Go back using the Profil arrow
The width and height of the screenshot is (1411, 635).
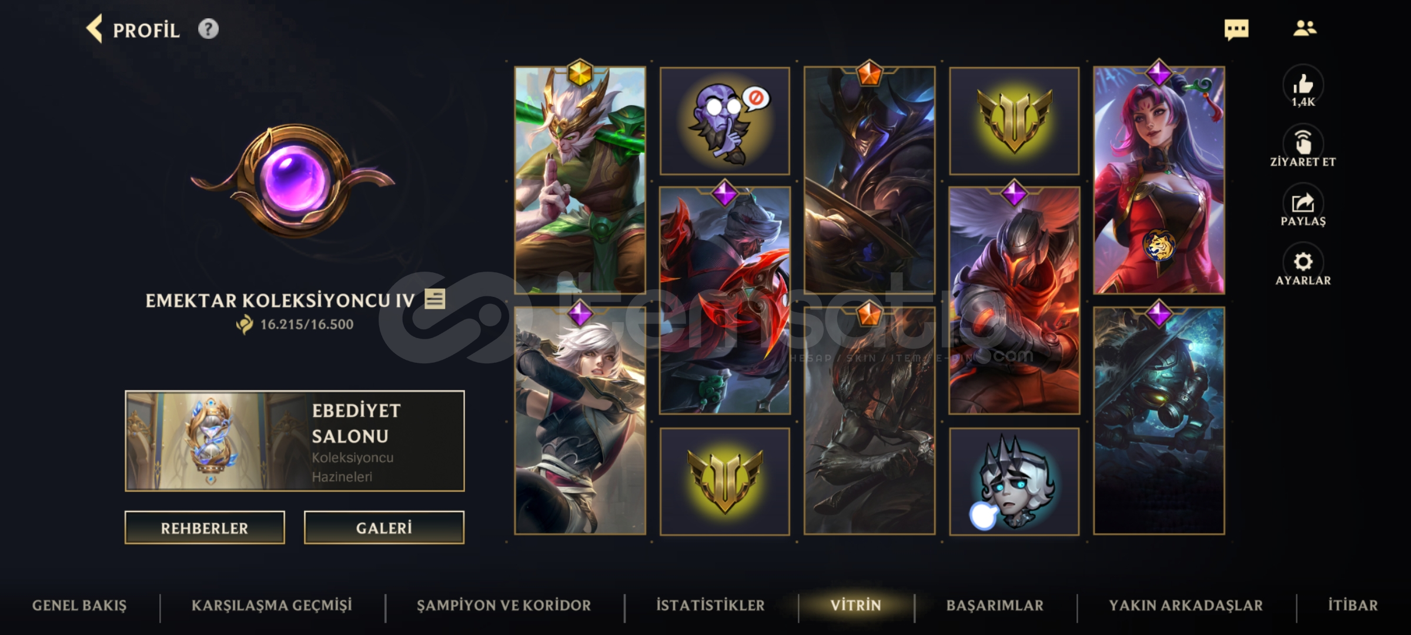point(95,29)
